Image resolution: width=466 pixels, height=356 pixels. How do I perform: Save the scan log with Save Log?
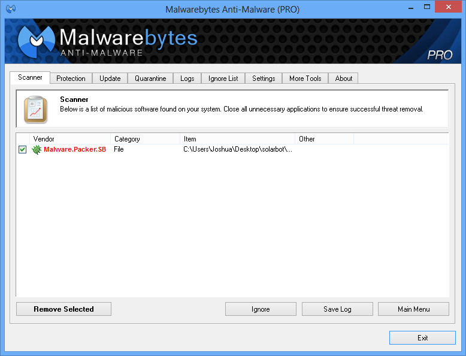(337, 309)
